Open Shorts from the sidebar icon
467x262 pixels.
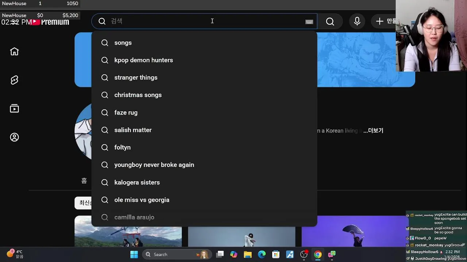point(14,80)
